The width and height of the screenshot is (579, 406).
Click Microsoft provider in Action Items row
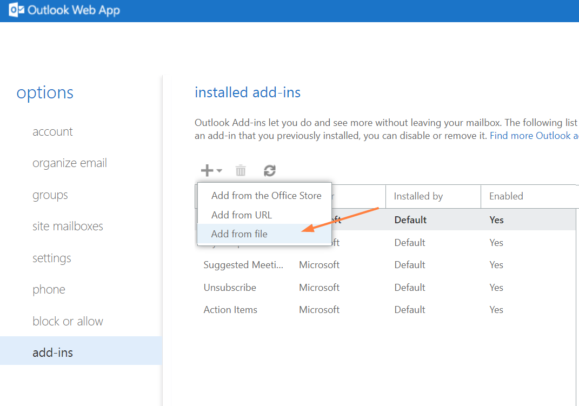(319, 310)
